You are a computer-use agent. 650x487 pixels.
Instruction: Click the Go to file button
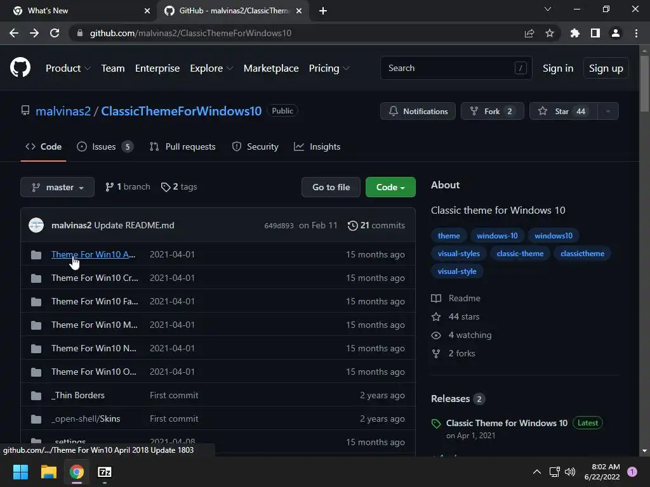pos(331,187)
